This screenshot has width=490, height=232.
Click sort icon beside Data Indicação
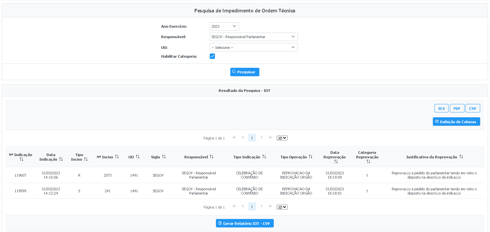point(61,159)
